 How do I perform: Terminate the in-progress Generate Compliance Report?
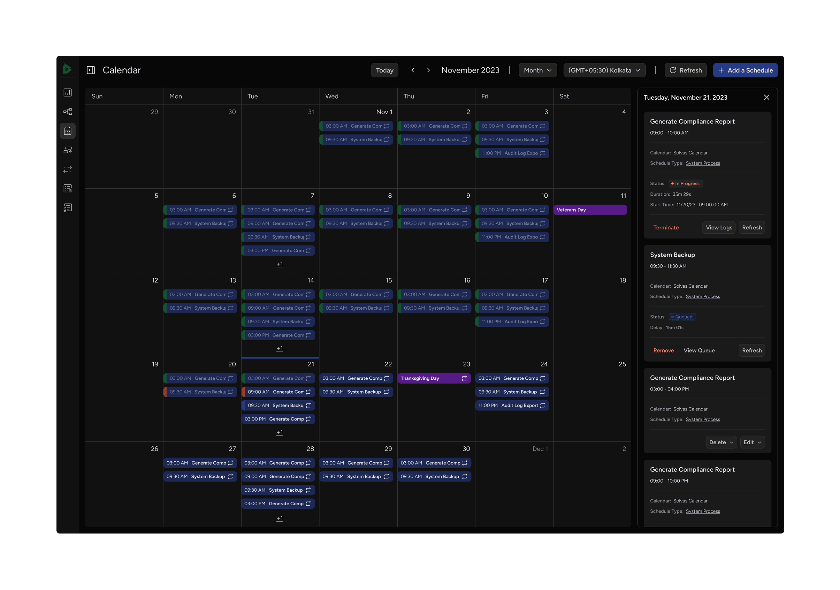pos(666,227)
